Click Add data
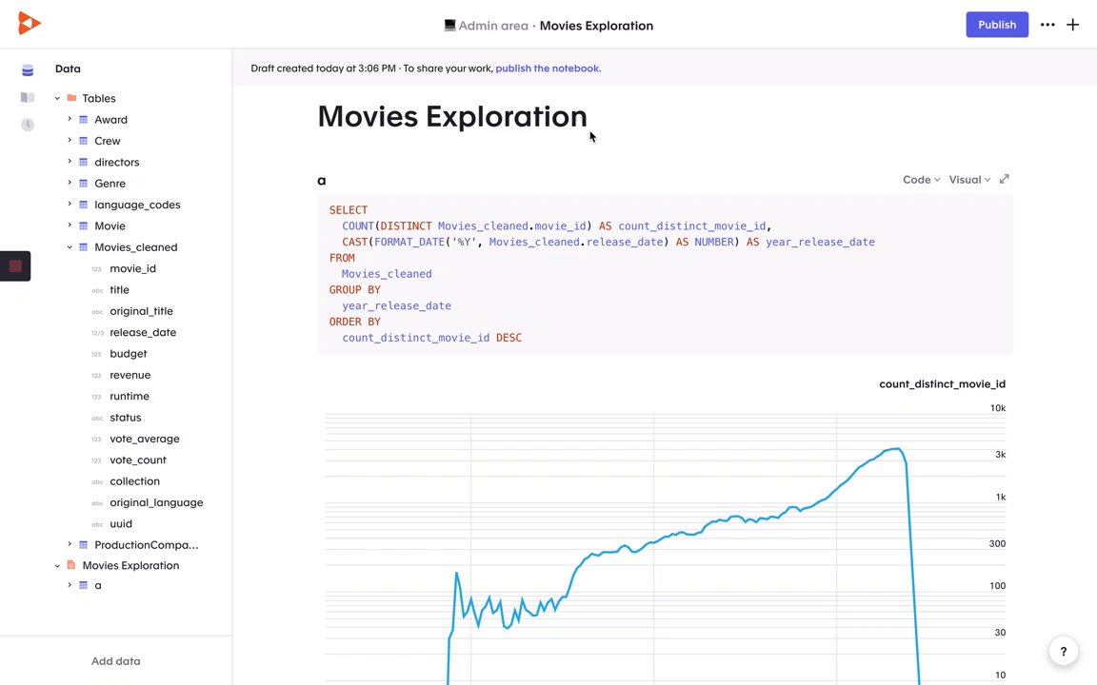 (x=115, y=660)
